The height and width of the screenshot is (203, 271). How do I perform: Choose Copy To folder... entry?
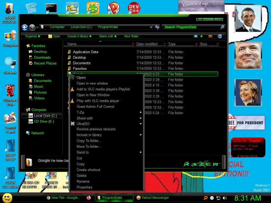(x=106, y=141)
